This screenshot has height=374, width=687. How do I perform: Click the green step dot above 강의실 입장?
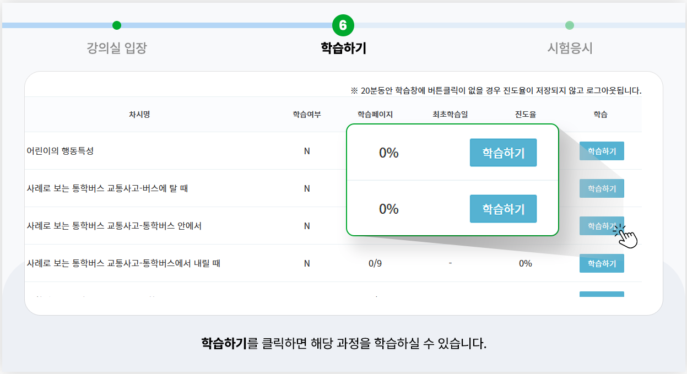coord(116,25)
